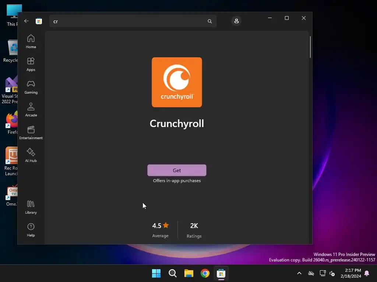Click Get to install Crunchyroll
This screenshot has width=377, height=282.
pyautogui.click(x=177, y=170)
